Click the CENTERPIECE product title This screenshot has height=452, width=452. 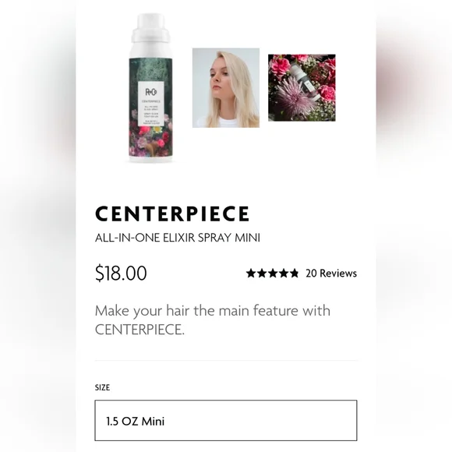click(x=172, y=214)
